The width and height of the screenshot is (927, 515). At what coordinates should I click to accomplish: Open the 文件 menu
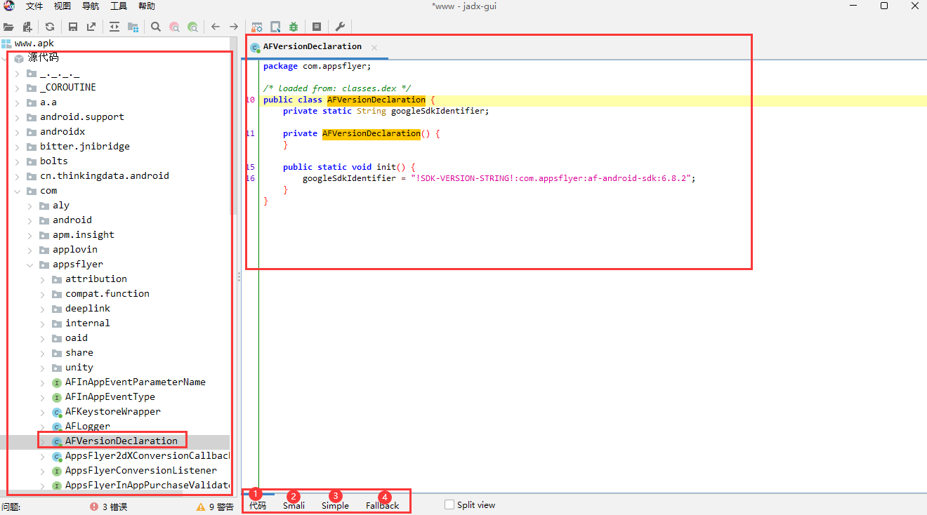(x=34, y=6)
